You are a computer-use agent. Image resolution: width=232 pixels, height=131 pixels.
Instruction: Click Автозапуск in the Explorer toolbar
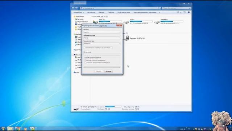91,12
